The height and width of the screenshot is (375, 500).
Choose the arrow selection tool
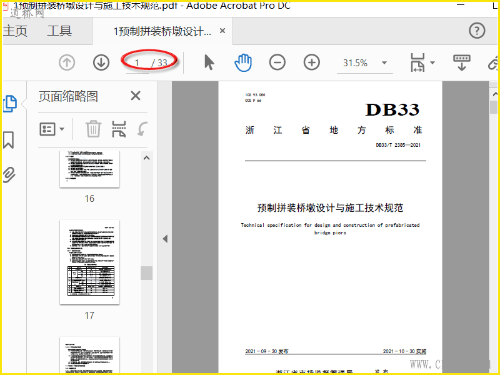209,62
